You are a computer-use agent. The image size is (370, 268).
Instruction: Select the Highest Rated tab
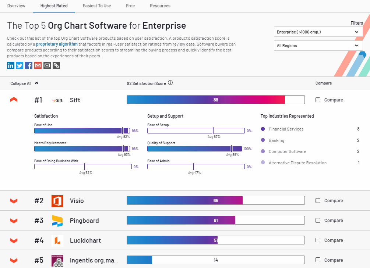[54, 6]
